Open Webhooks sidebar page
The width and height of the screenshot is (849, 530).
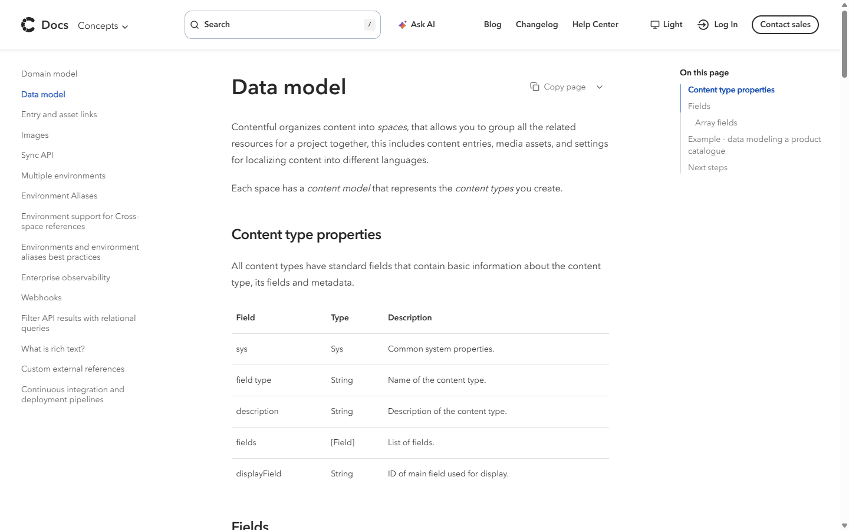click(41, 297)
